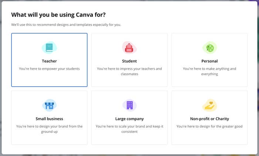This screenshot has width=259, height=156.
Task: Select the Teacher heading
Action: pyautogui.click(x=49, y=61)
